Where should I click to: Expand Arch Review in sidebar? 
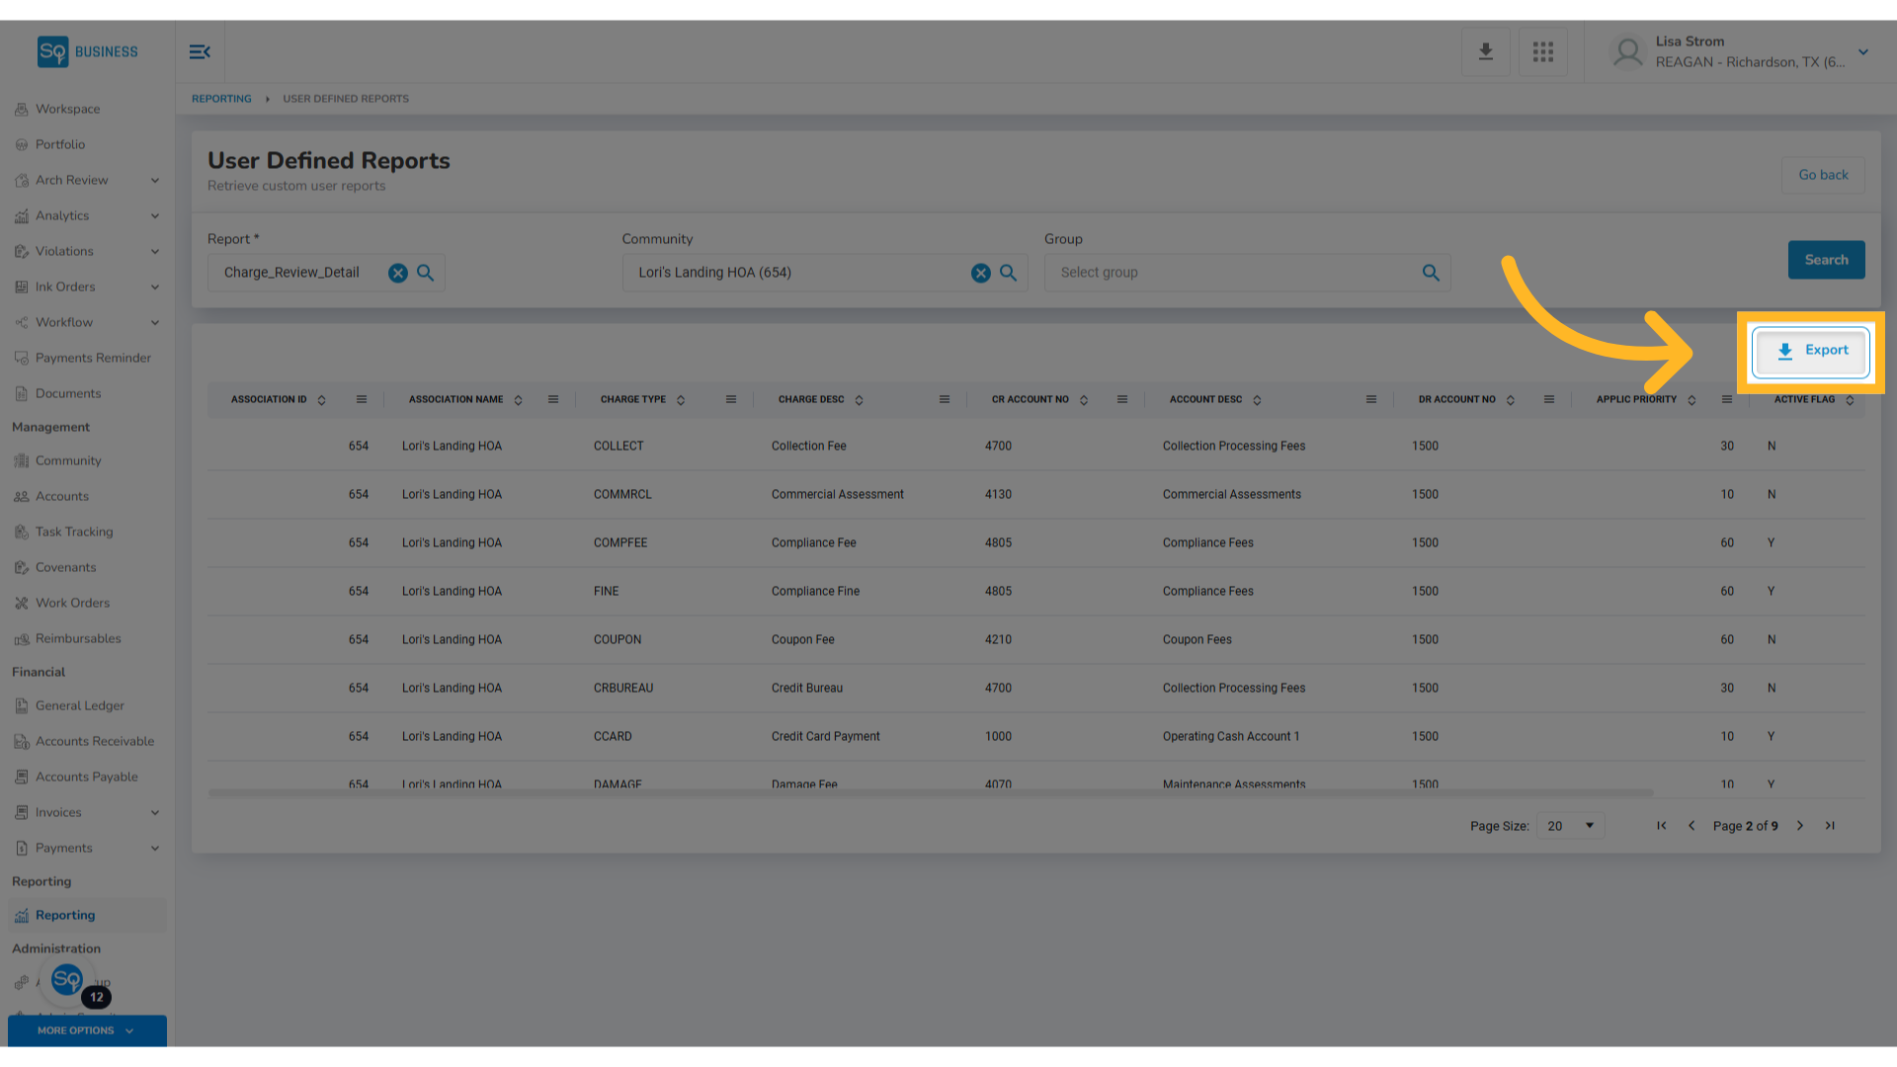click(155, 181)
